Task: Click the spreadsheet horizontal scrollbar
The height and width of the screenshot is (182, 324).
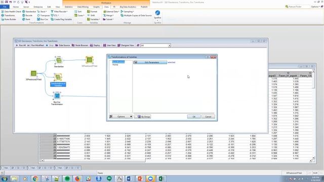Action: click(177, 160)
